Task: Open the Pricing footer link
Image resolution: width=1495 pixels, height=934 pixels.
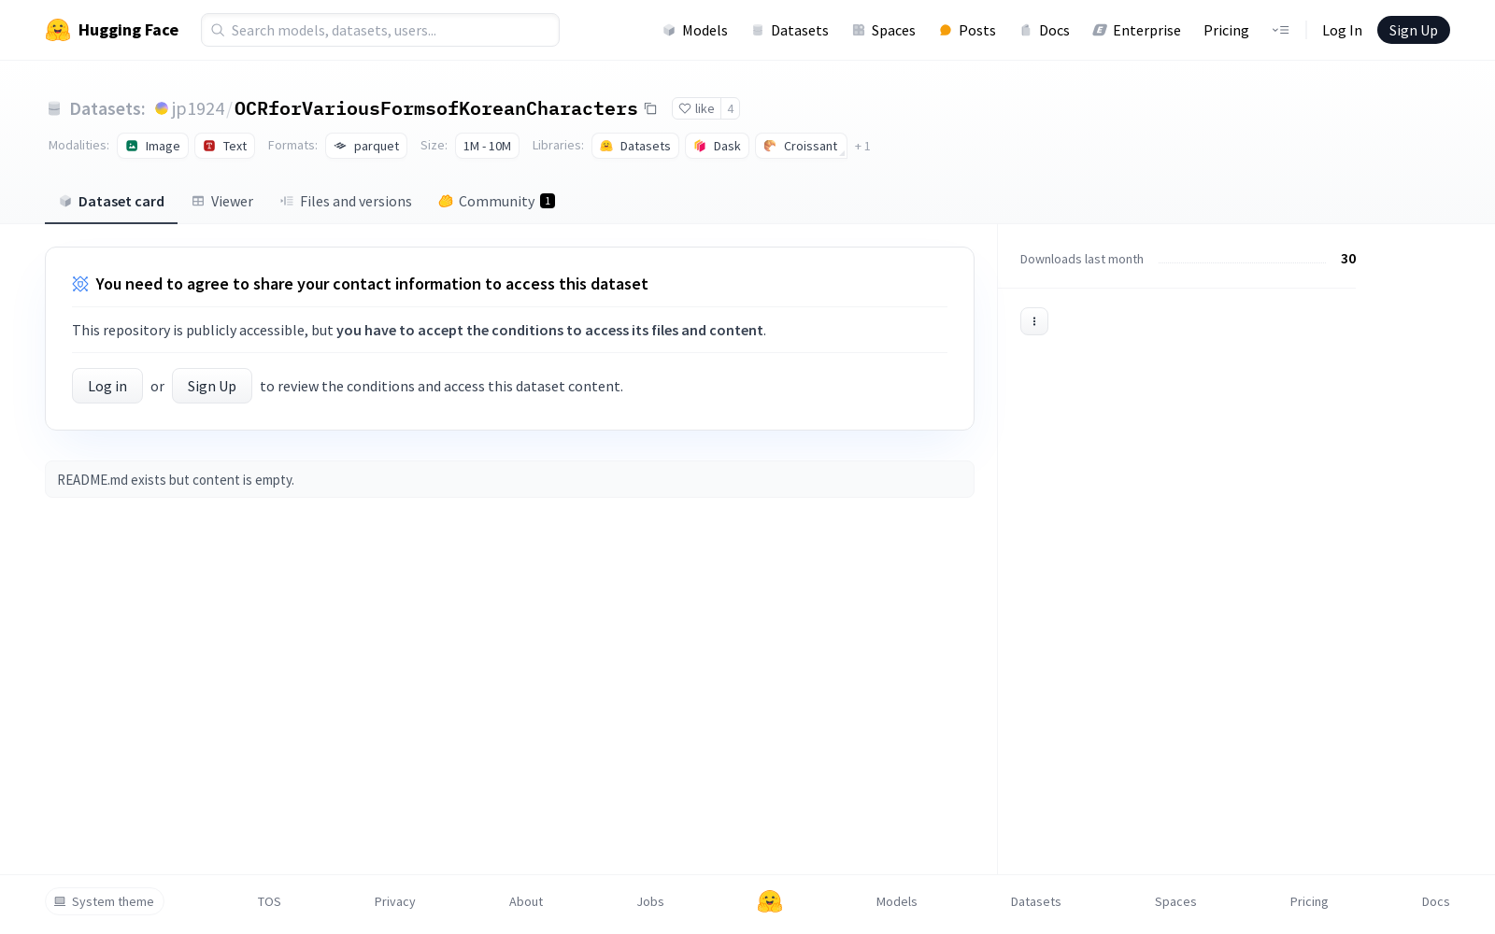Action: tap(1309, 901)
